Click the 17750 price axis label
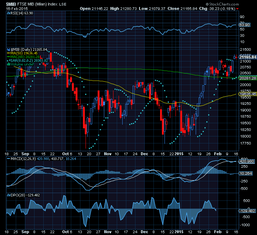Screen dimensions: 257x235 (x=245, y=143)
